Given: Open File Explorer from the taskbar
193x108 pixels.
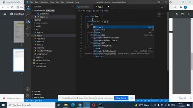Looking at the screenshot, I should (66, 105).
